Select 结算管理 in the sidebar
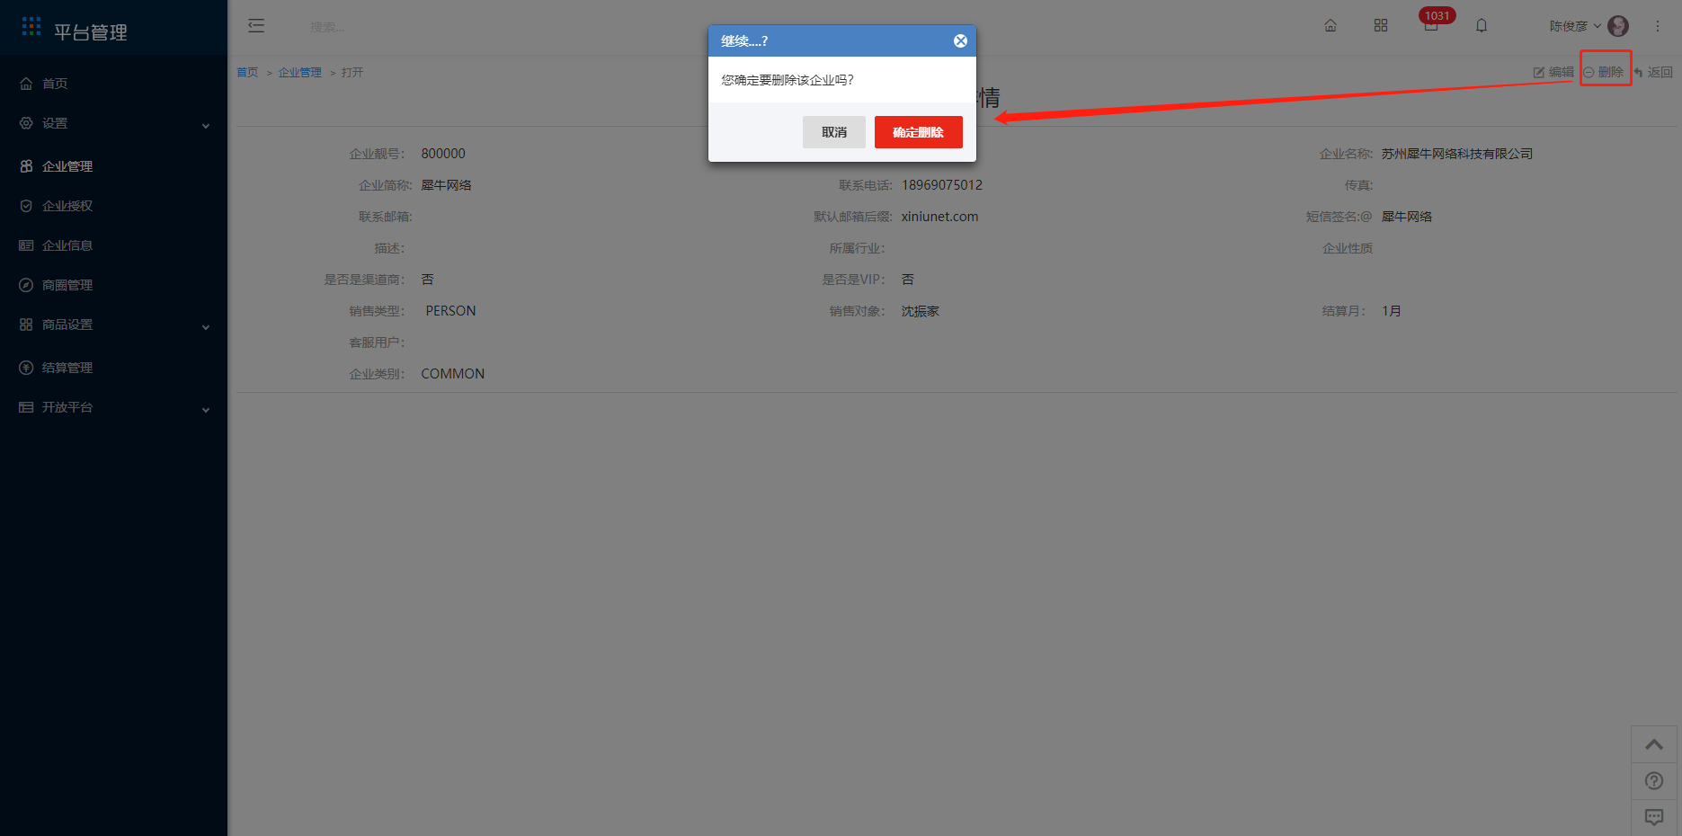1682x836 pixels. (x=113, y=368)
